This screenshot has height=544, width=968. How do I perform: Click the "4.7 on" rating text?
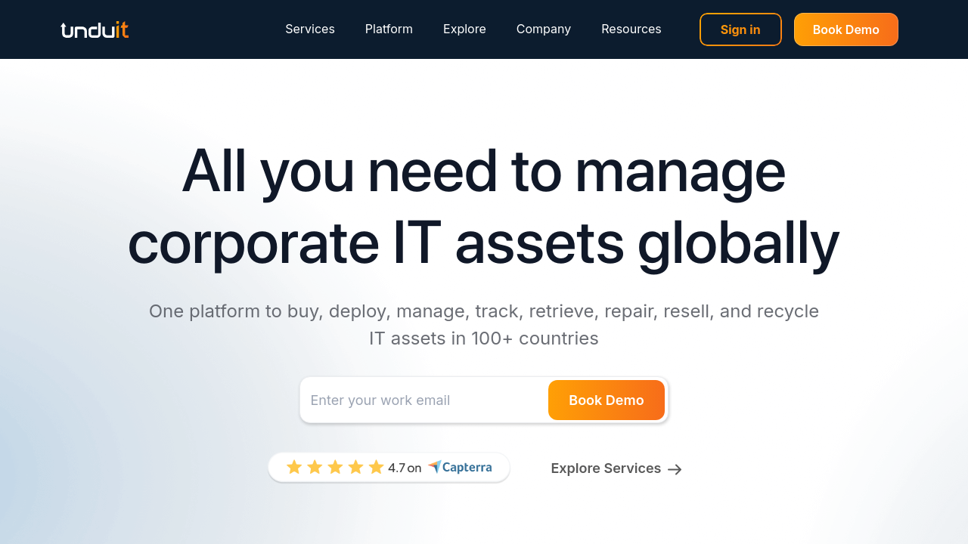tap(405, 468)
